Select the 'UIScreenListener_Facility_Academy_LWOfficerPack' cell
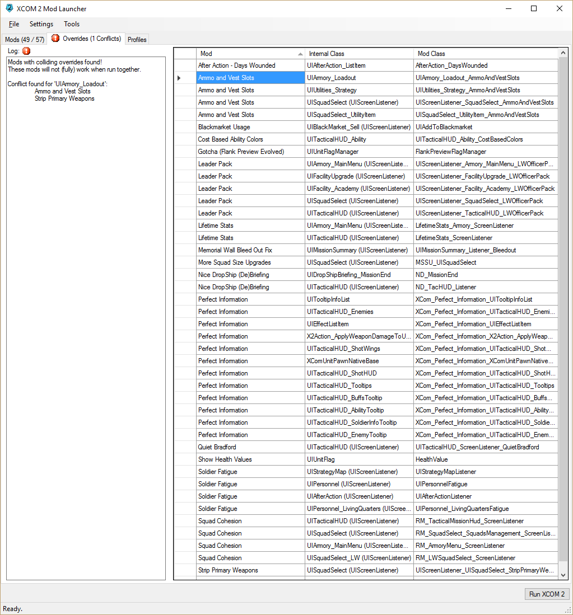This screenshot has height=615, width=573. coord(486,189)
